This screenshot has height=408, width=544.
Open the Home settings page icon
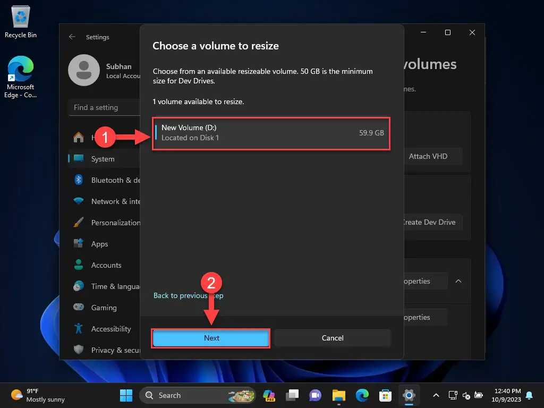pos(79,138)
